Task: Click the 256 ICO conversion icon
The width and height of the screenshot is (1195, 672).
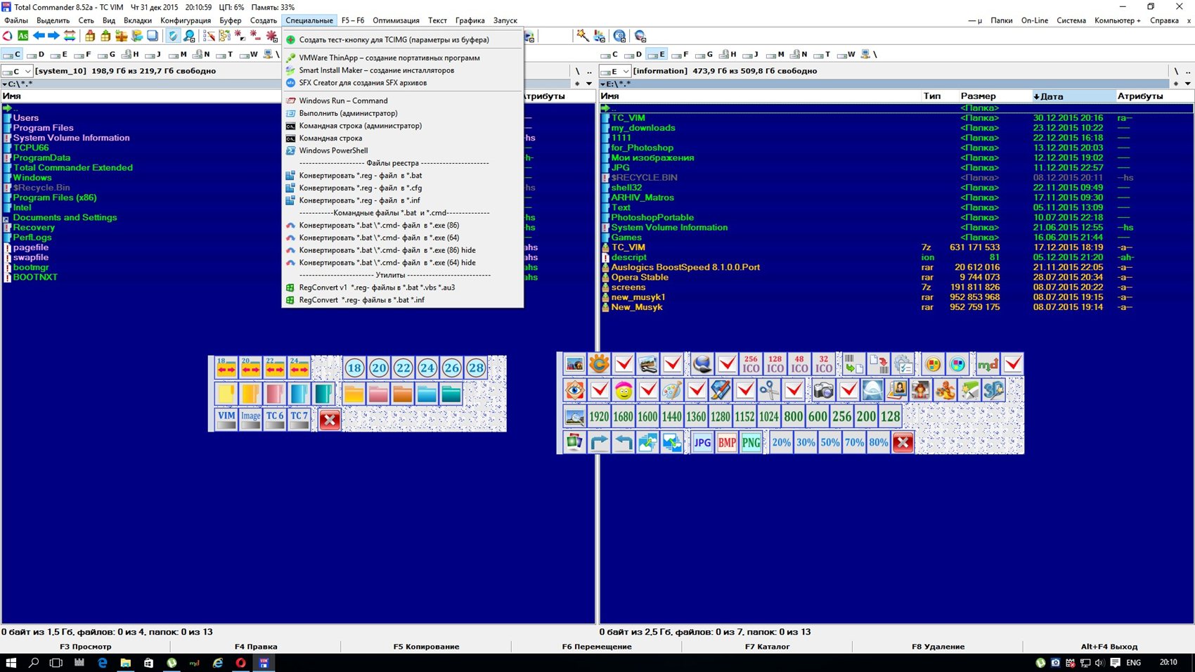Action: point(751,364)
